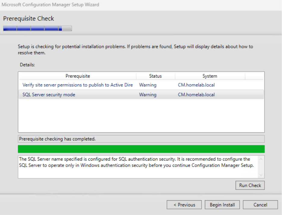Click the Status column header to sort

155,76
